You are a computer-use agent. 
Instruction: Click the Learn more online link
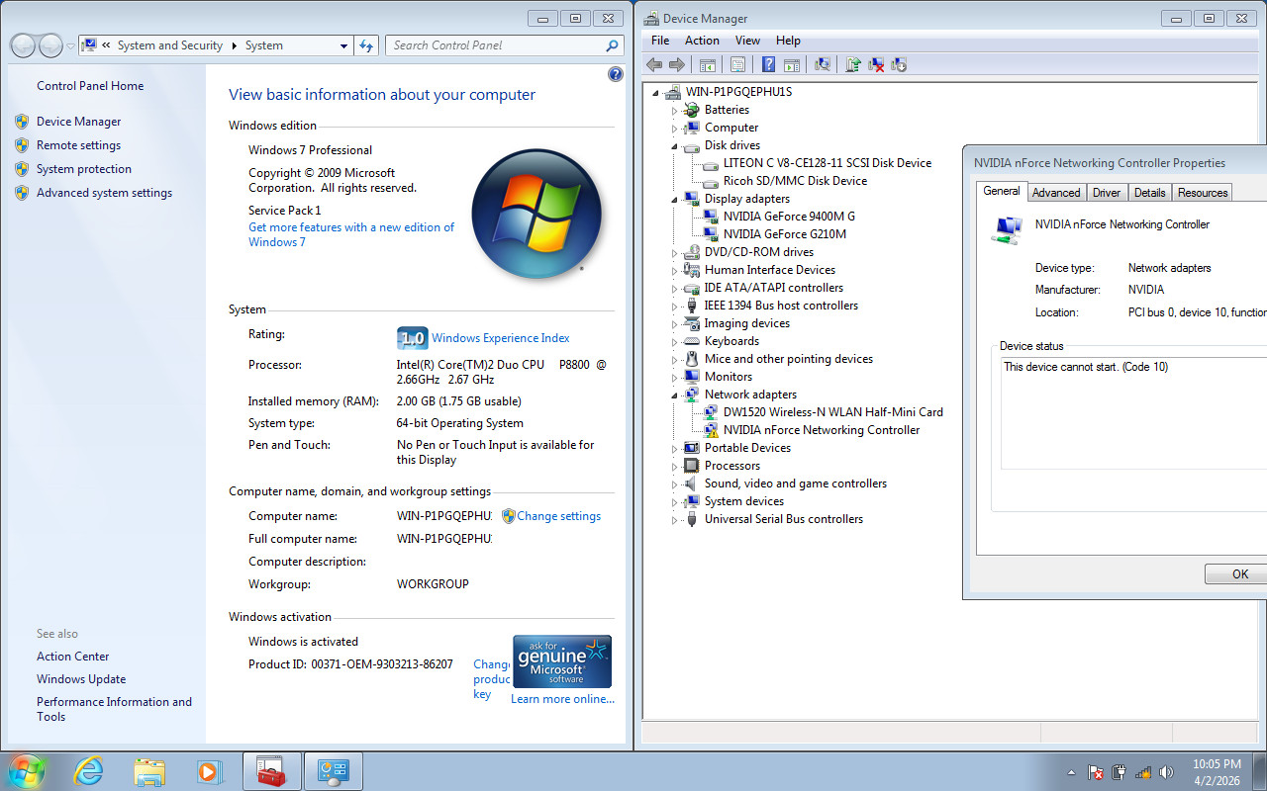click(x=562, y=699)
